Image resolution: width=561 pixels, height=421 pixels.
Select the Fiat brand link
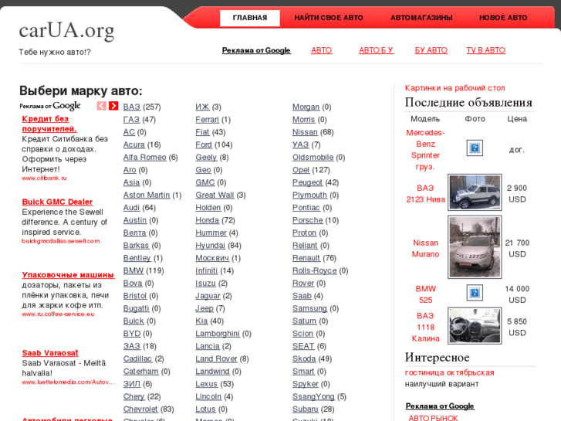click(x=202, y=132)
